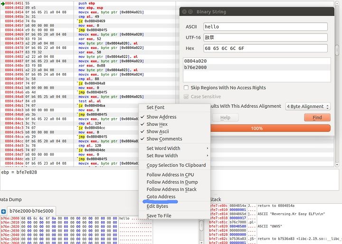Select the 'cmp al, 49' instruction
Screen dimensions: 342x244
(x=88, y=17)
